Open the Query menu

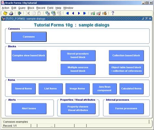click(22, 8)
